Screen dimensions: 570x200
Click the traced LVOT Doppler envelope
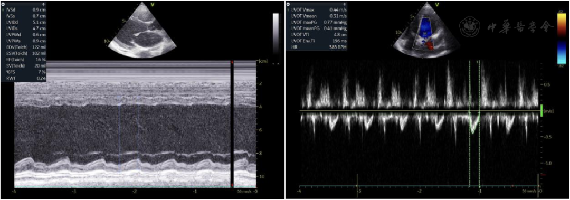pyautogui.click(x=474, y=122)
